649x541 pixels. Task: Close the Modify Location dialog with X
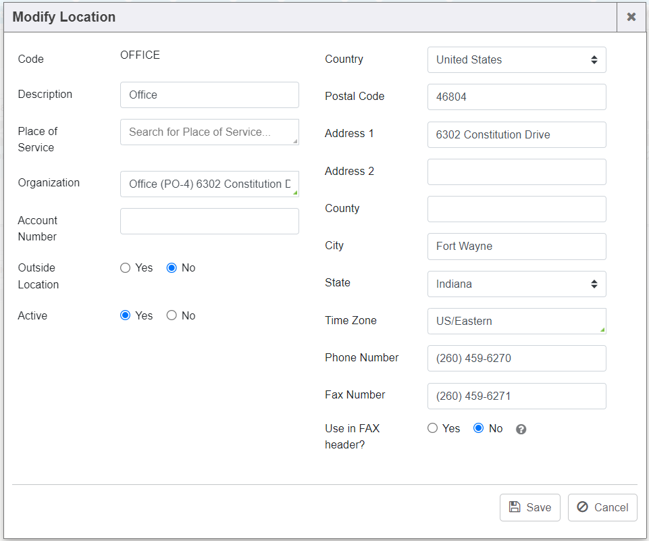[631, 17]
